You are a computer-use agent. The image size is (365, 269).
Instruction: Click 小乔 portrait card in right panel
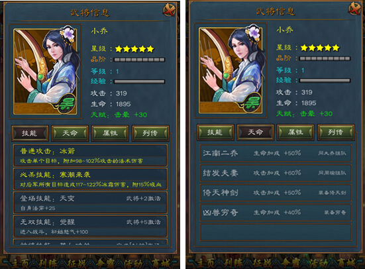[231, 70]
